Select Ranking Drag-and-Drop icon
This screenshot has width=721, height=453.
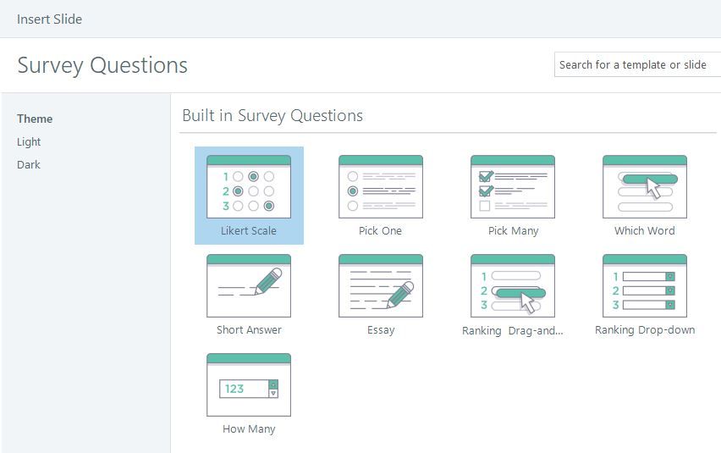513,285
